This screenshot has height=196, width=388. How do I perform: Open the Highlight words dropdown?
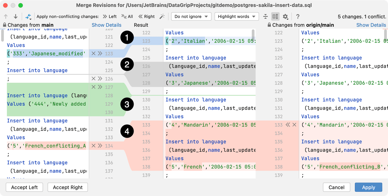coord(237,16)
